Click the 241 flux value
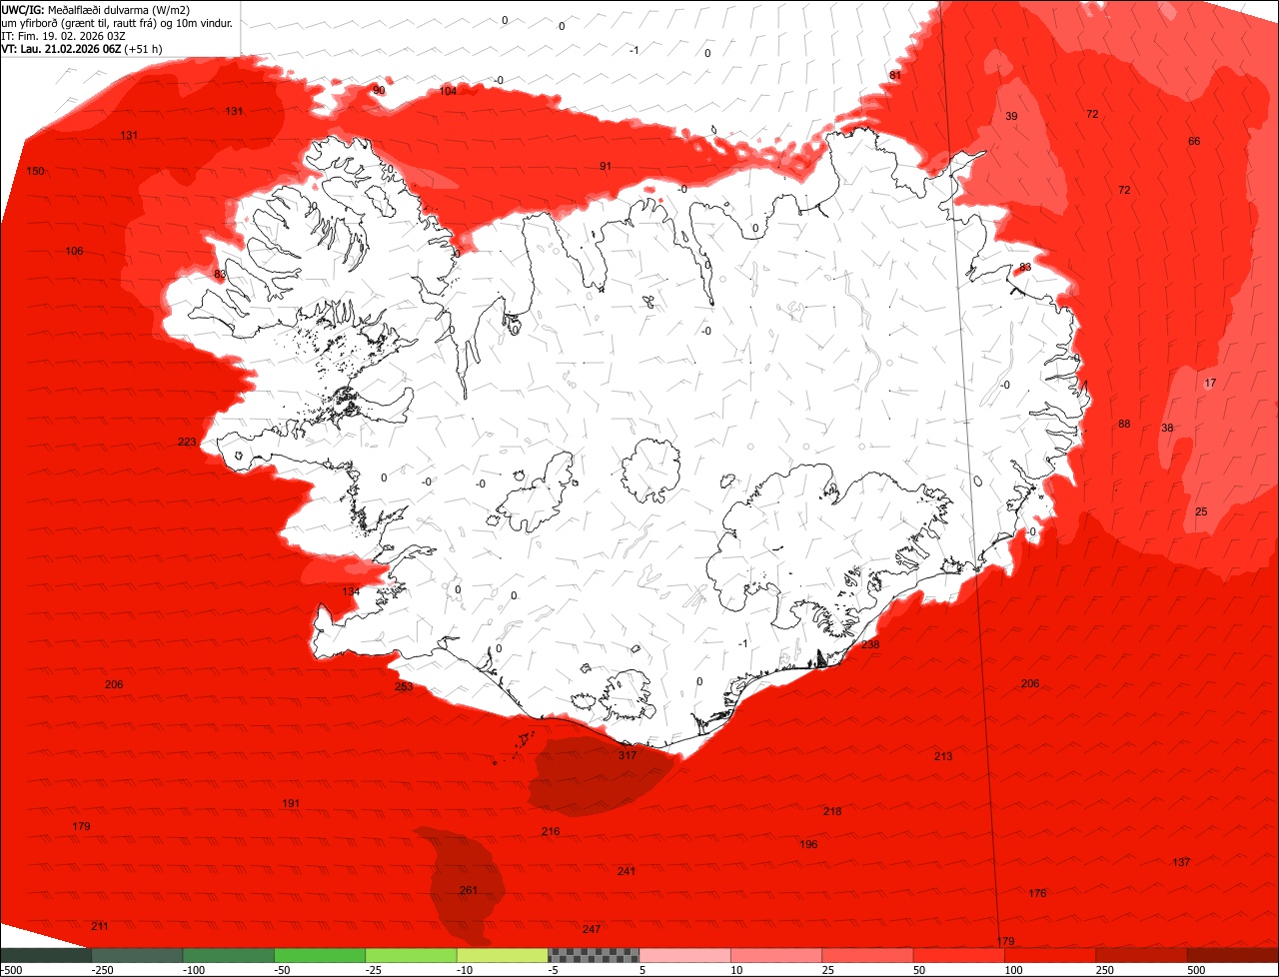1279x977 pixels. click(627, 871)
